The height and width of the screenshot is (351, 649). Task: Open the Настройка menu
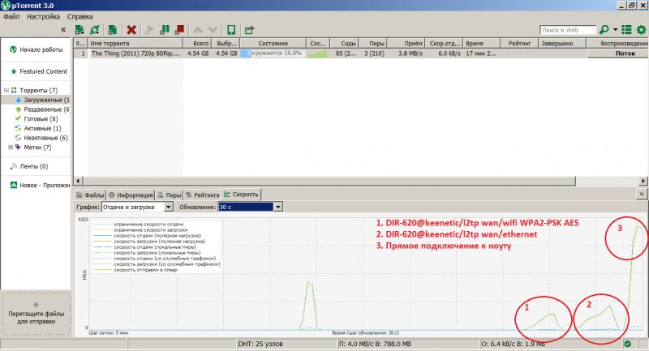(44, 16)
